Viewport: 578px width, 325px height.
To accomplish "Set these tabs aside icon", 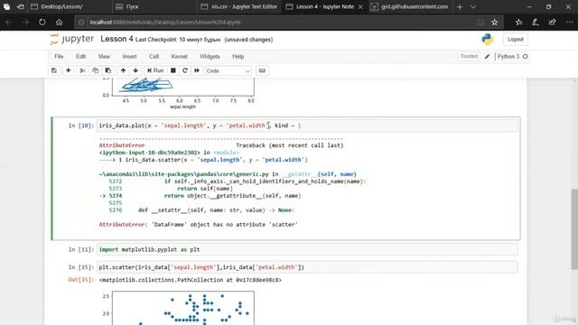I will pos(20,6).
